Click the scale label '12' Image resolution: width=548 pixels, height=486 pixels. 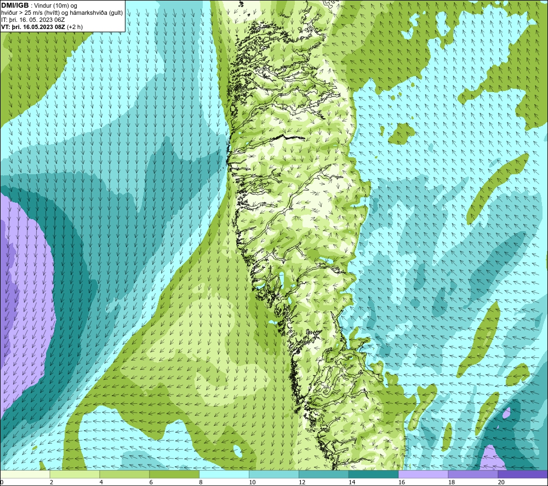coord(302,482)
